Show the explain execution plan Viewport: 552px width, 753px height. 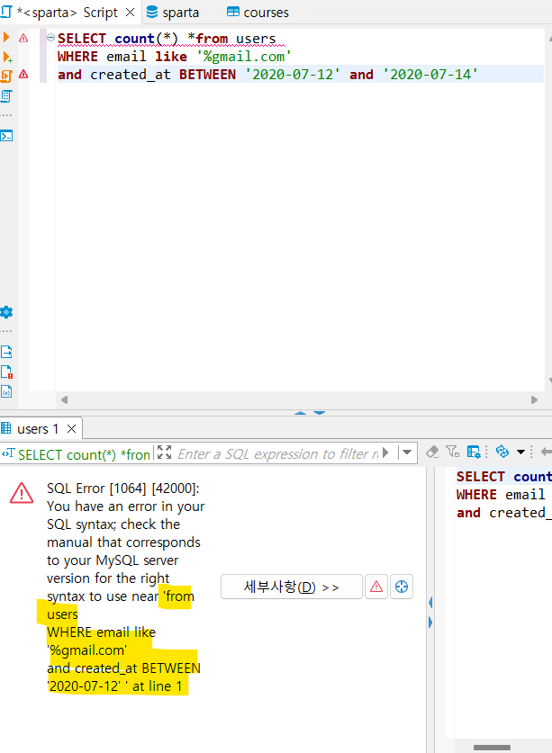click(x=6, y=96)
